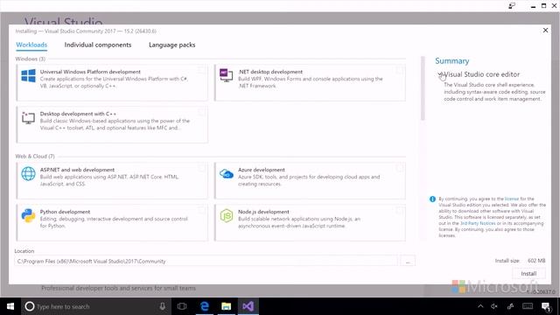The image size is (560, 315).
Task: Click the Azure development cloud icon
Action: 226,174
